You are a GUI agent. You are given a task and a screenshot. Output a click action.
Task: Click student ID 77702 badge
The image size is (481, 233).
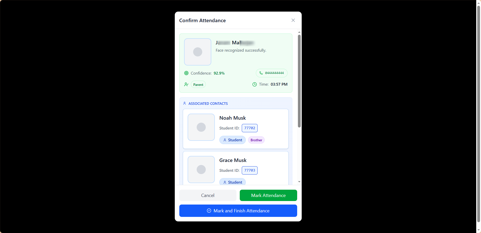[250, 128]
